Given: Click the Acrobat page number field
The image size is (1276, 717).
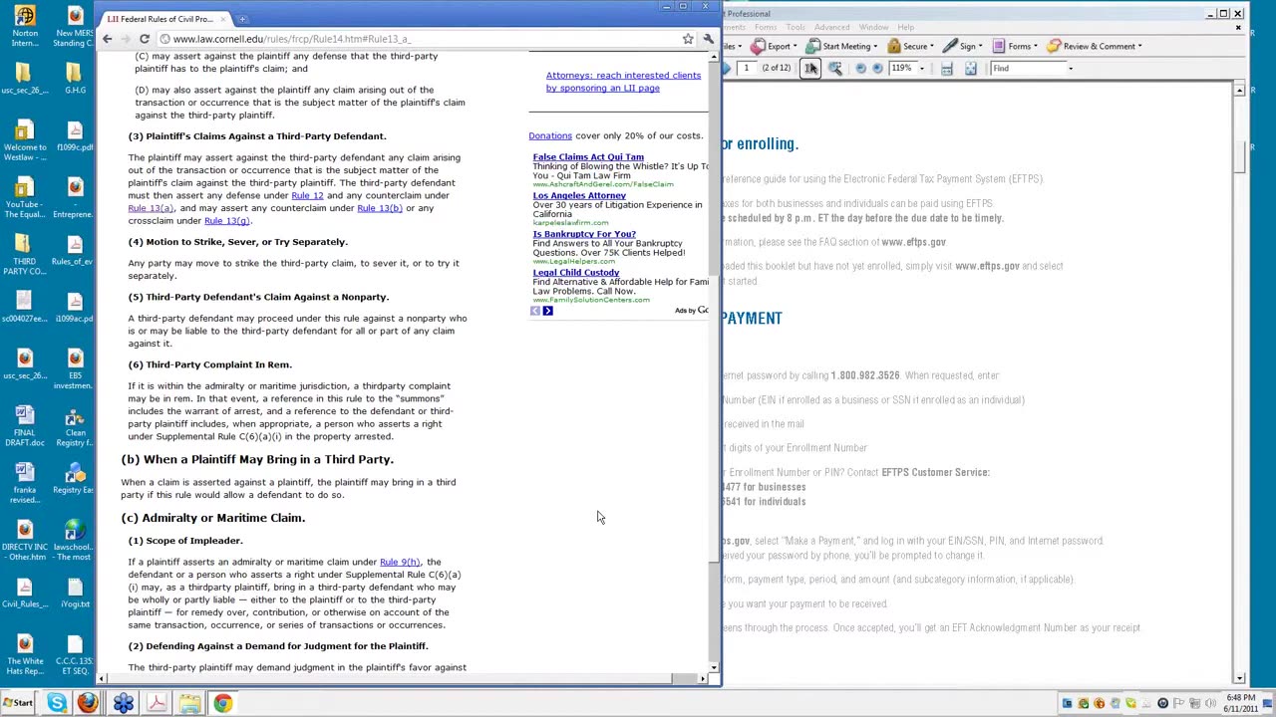Looking at the screenshot, I should click(x=747, y=68).
